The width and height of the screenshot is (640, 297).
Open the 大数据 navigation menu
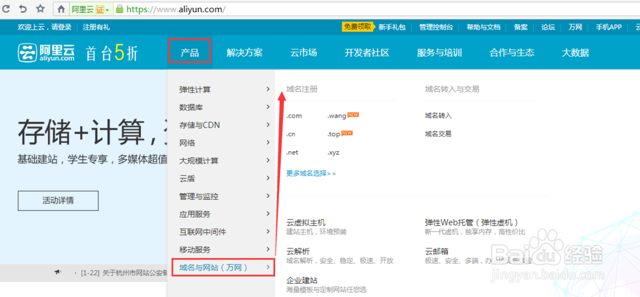[x=575, y=52]
